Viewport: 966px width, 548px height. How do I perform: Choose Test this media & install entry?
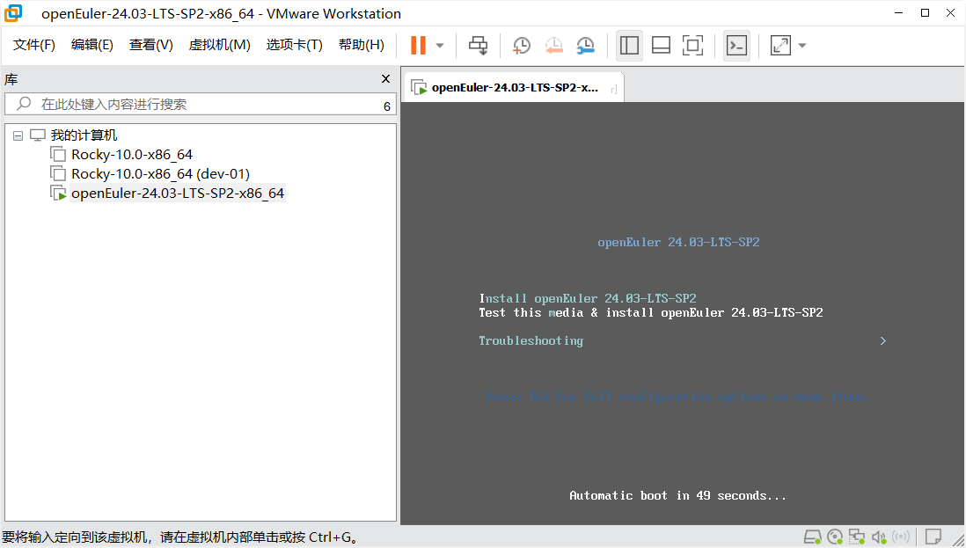(650, 313)
